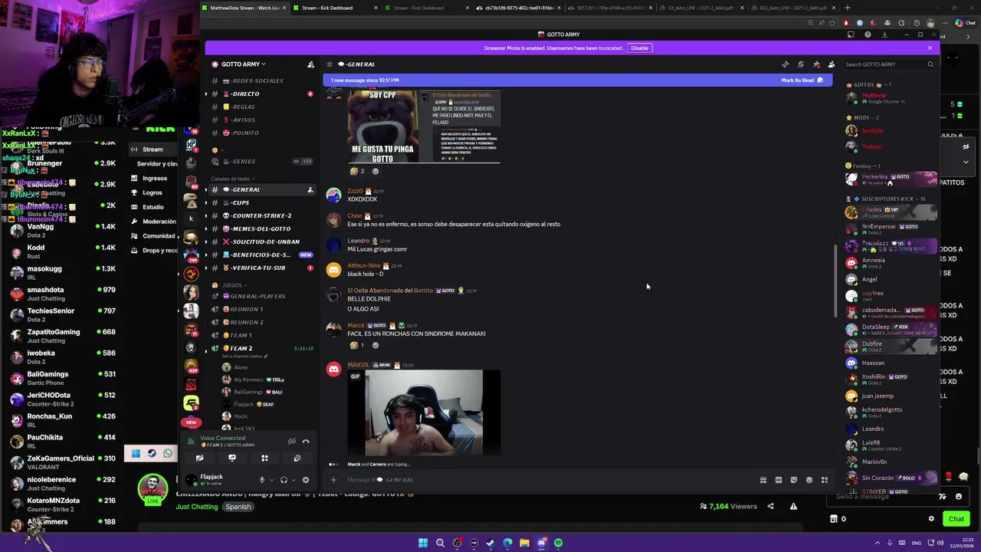
Task: Click the Search GOTTO ARMY field
Action: [x=889, y=64]
